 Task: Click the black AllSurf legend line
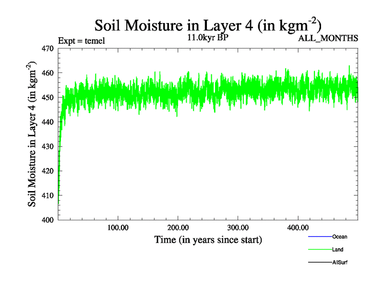click(x=320, y=263)
